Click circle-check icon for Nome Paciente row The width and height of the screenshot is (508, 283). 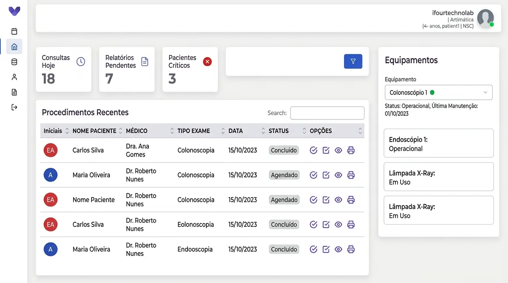(x=313, y=200)
